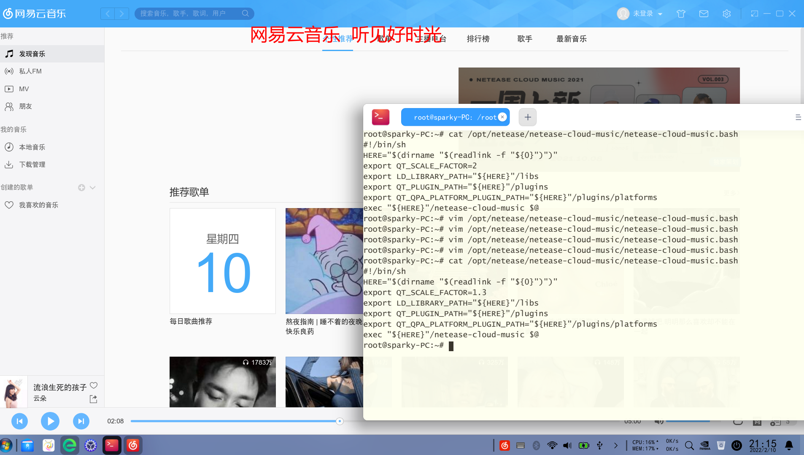Image resolution: width=804 pixels, height=455 pixels.
Task: Click the magnifier icon in the search box
Action: coord(246,14)
